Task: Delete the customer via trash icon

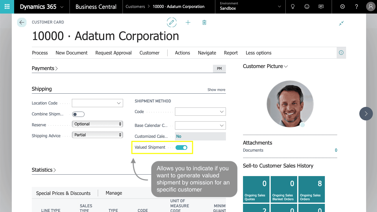Action: tap(204, 22)
